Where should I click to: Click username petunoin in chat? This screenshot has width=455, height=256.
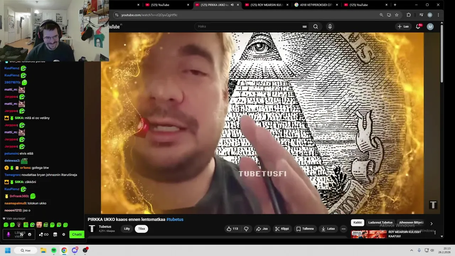(x=11, y=154)
